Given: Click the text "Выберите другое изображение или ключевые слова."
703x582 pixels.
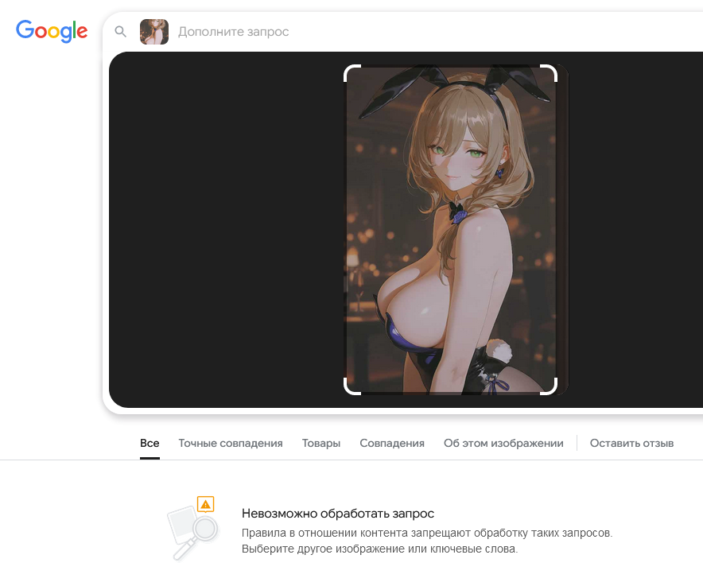Looking at the screenshot, I should click(380, 549).
